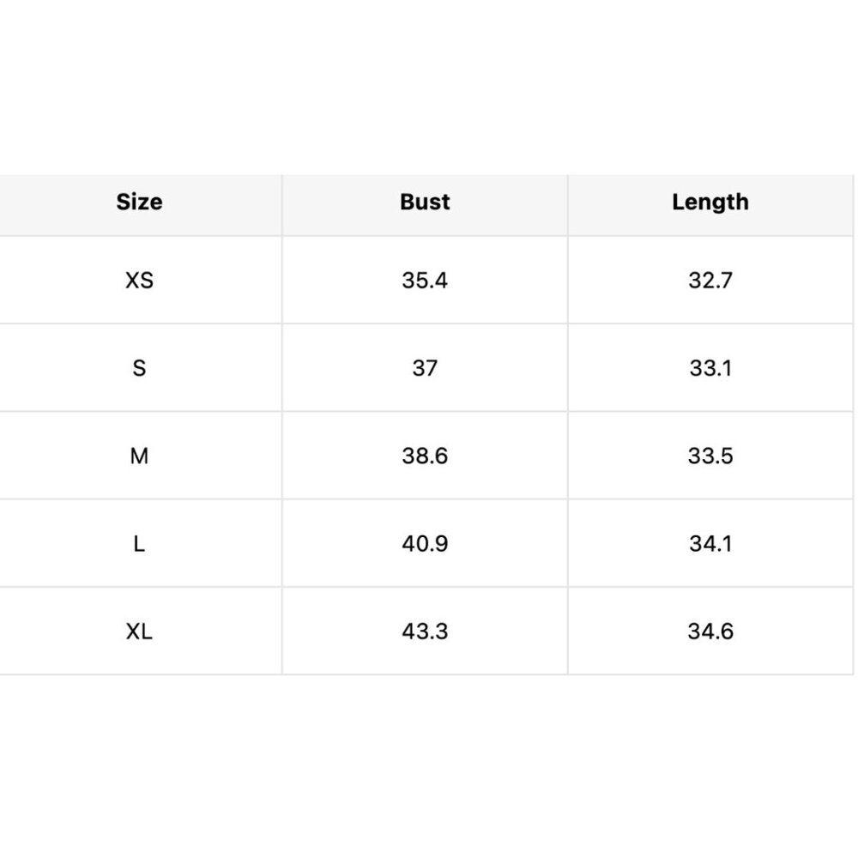The image size is (858, 858).
Task: Click the 40.9 bust value
Action: click(425, 544)
